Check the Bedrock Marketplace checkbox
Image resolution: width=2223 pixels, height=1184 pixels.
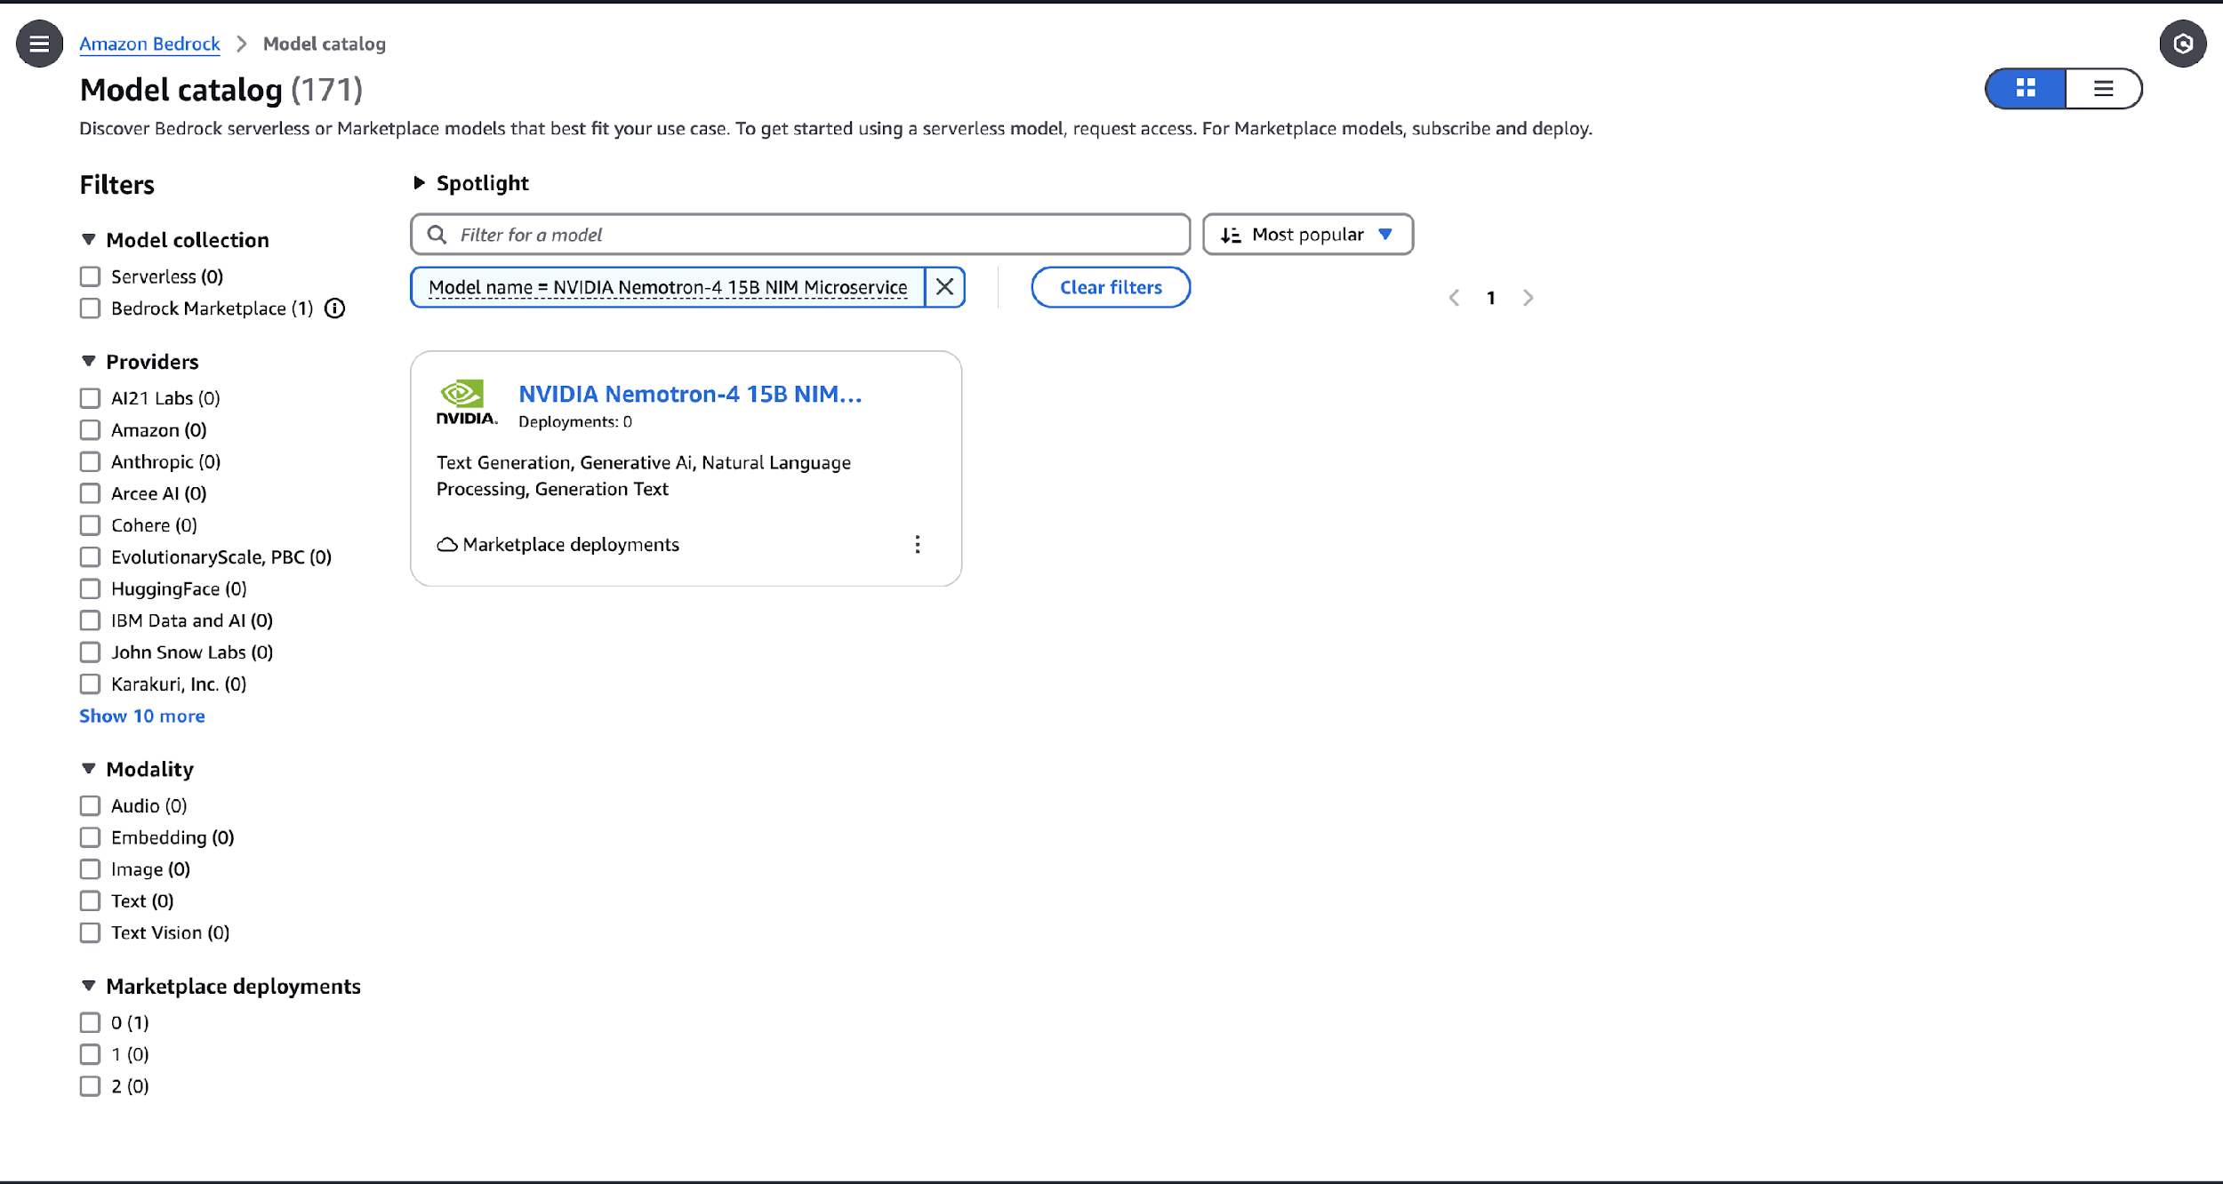tap(90, 308)
